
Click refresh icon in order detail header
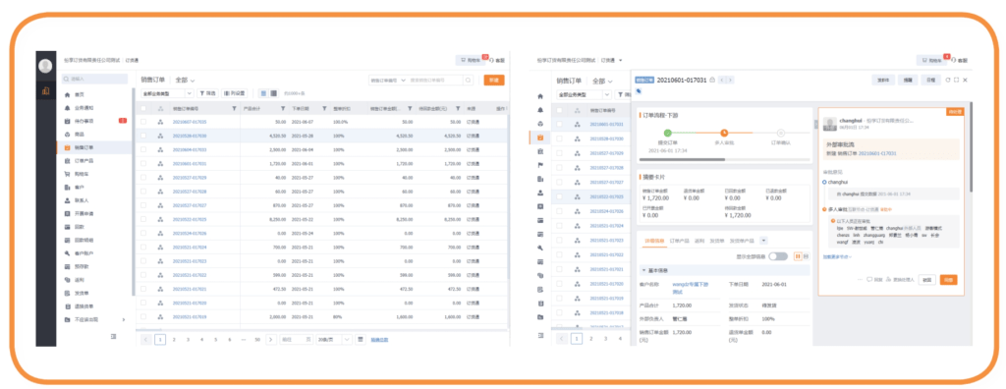click(948, 80)
